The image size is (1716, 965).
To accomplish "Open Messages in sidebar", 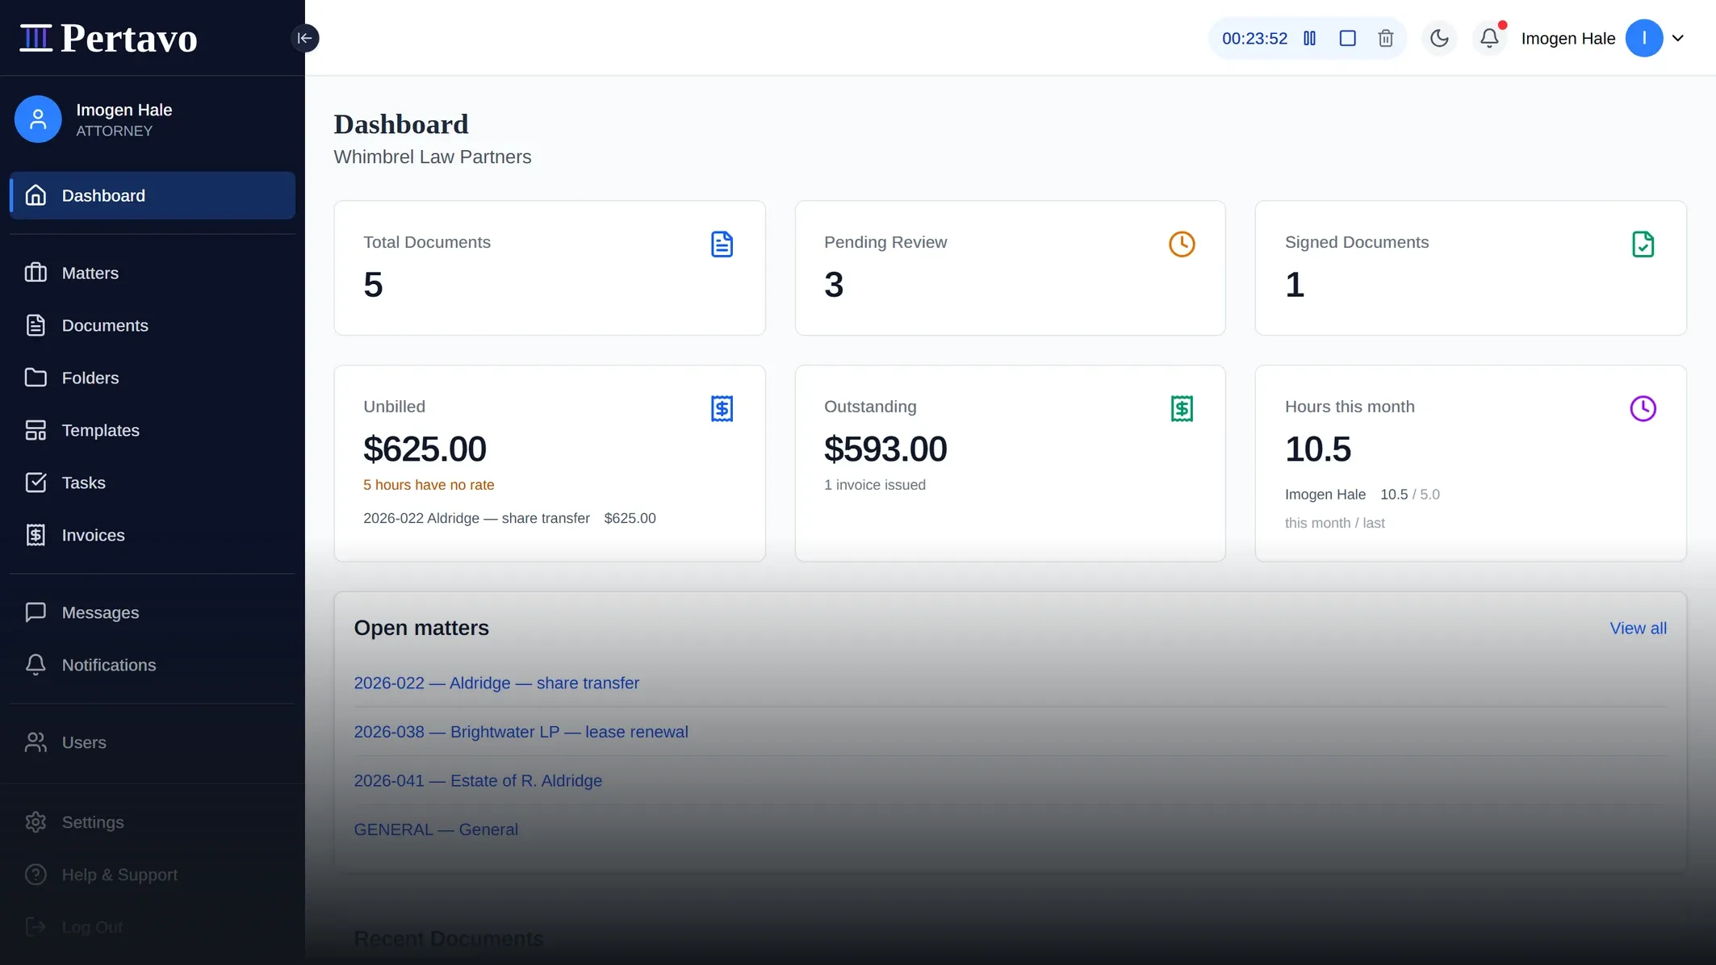I will pos(153,612).
